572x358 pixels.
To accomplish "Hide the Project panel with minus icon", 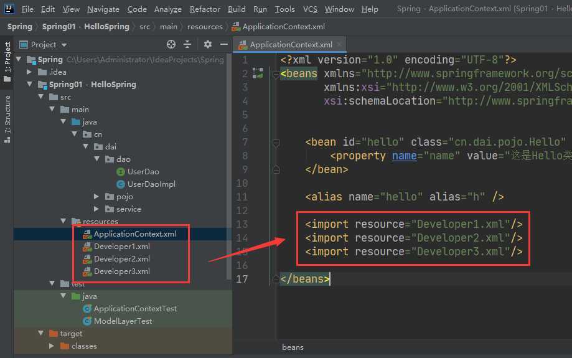I will [224, 45].
